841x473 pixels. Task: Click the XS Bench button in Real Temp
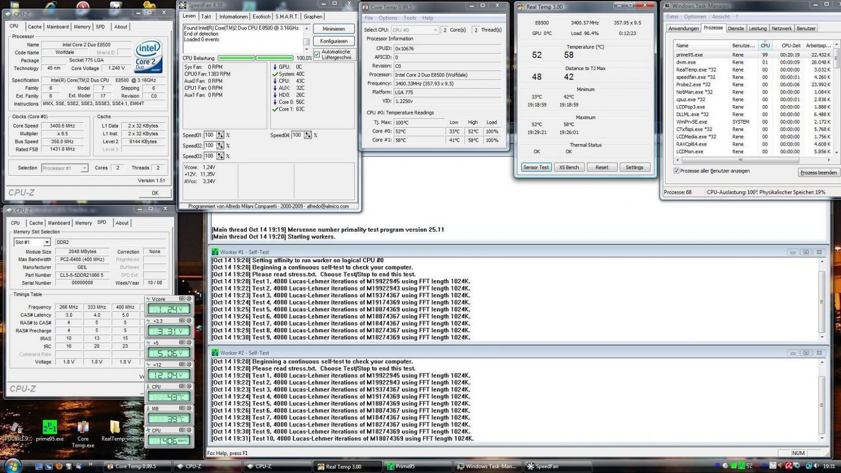click(x=569, y=167)
